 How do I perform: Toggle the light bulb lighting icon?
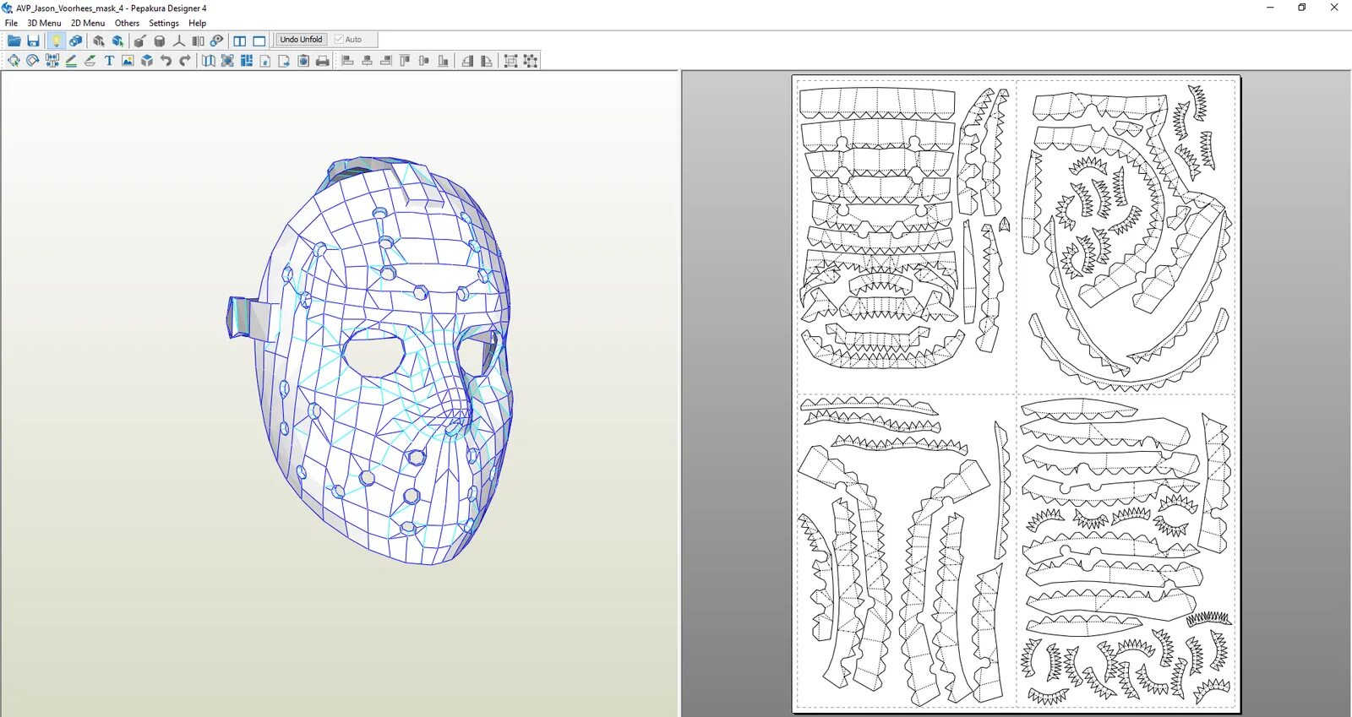(56, 41)
